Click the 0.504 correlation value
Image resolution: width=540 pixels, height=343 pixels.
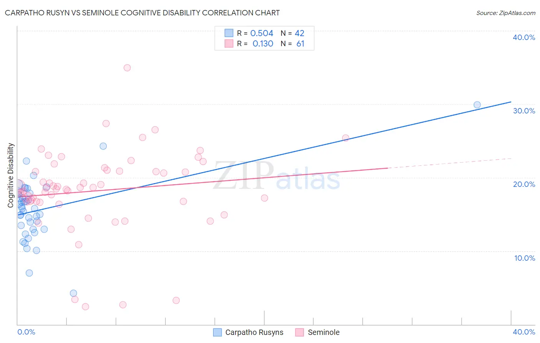262,33
